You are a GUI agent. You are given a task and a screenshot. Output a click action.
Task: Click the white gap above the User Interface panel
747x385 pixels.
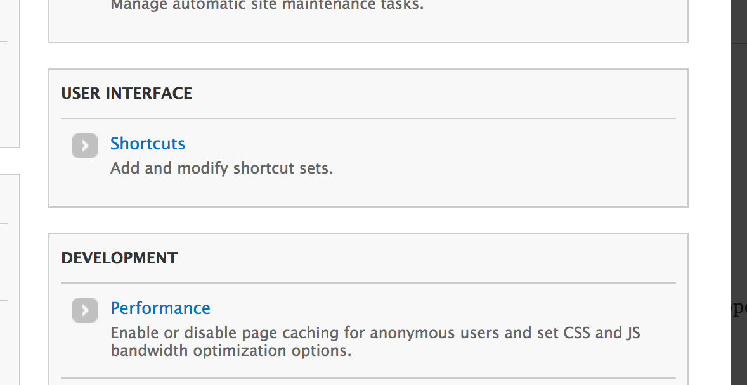[x=368, y=56]
